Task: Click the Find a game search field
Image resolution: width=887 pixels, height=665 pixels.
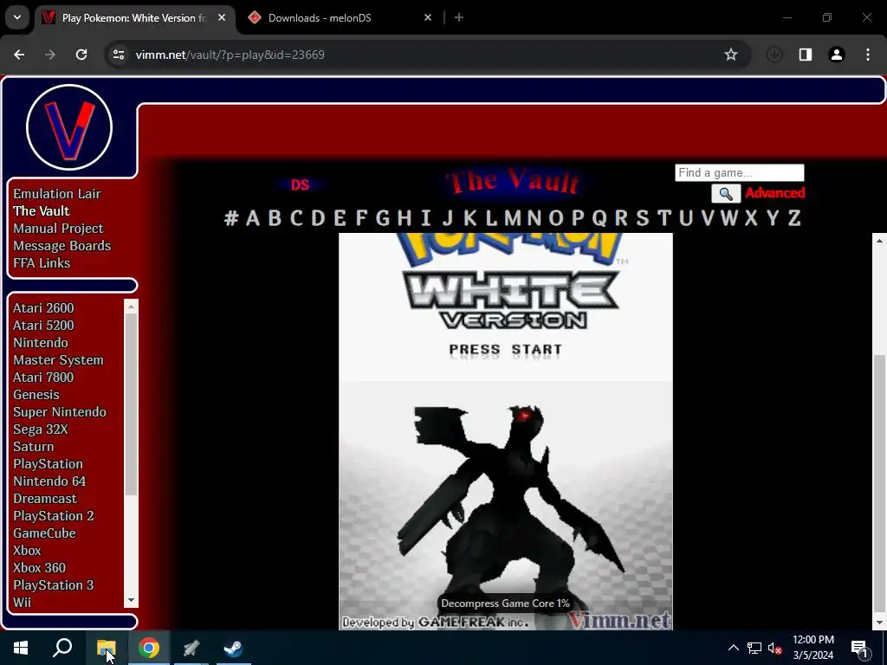Action: point(740,172)
